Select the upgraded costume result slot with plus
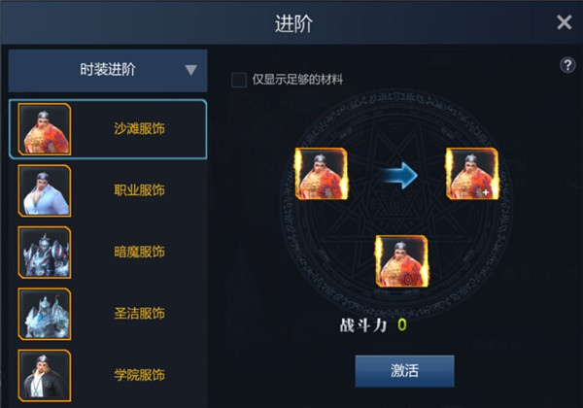 point(472,174)
